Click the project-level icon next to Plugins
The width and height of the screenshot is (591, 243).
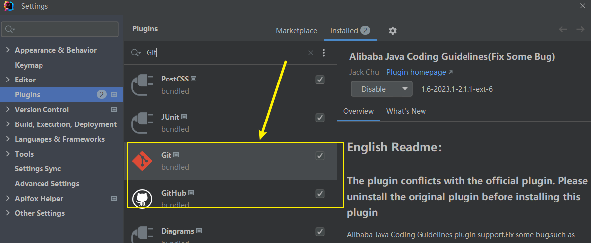pos(114,94)
